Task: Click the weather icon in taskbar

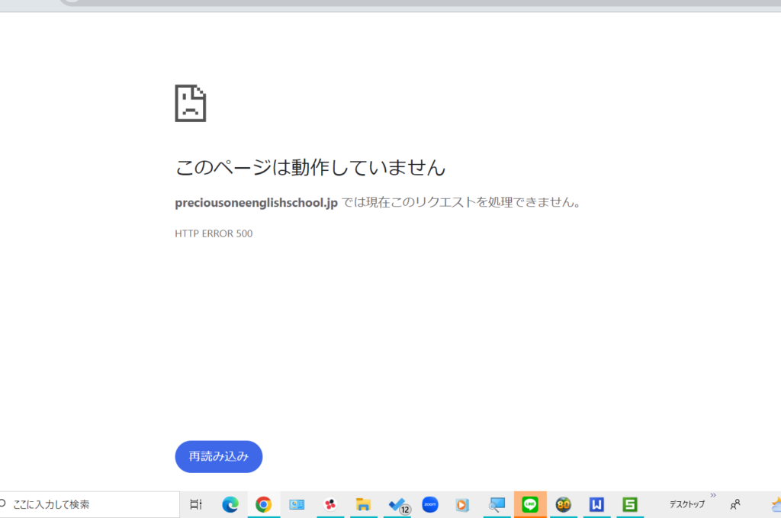Action: click(x=776, y=504)
